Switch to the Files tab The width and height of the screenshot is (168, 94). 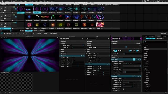pyautogui.click(x=145, y=36)
